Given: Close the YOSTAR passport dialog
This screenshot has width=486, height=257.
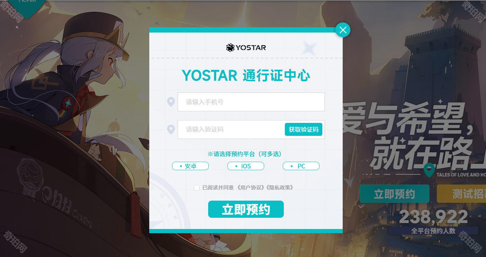Looking at the screenshot, I should tap(343, 30).
